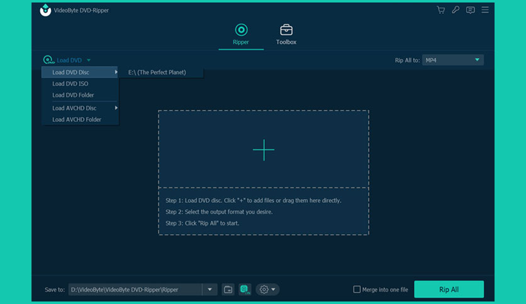
Task: Choose Load DVD Disc menu item
Action: click(80, 72)
